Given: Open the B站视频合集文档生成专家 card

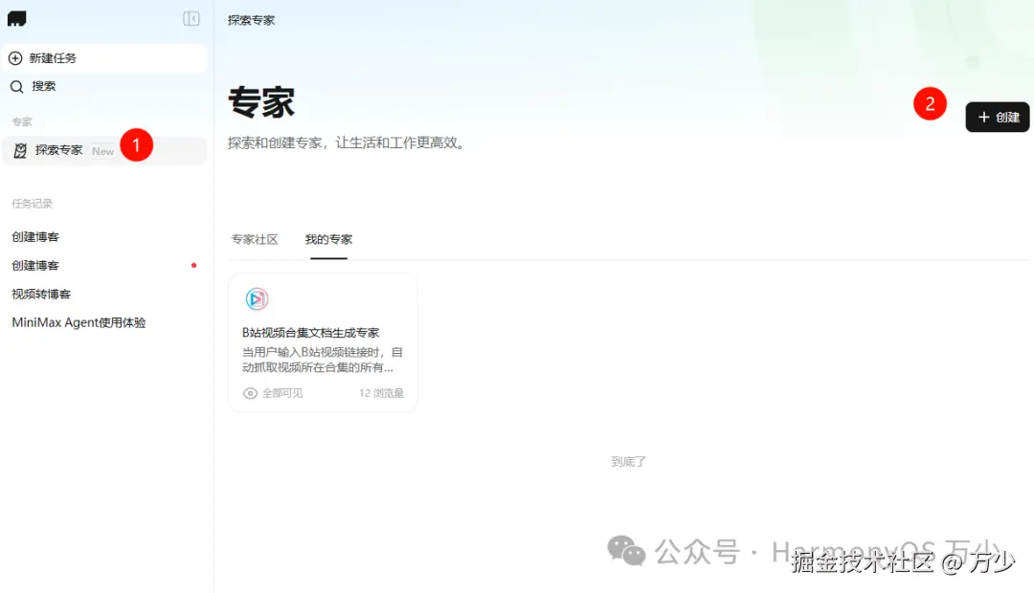Looking at the screenshot, I should (x=324, y=341).
